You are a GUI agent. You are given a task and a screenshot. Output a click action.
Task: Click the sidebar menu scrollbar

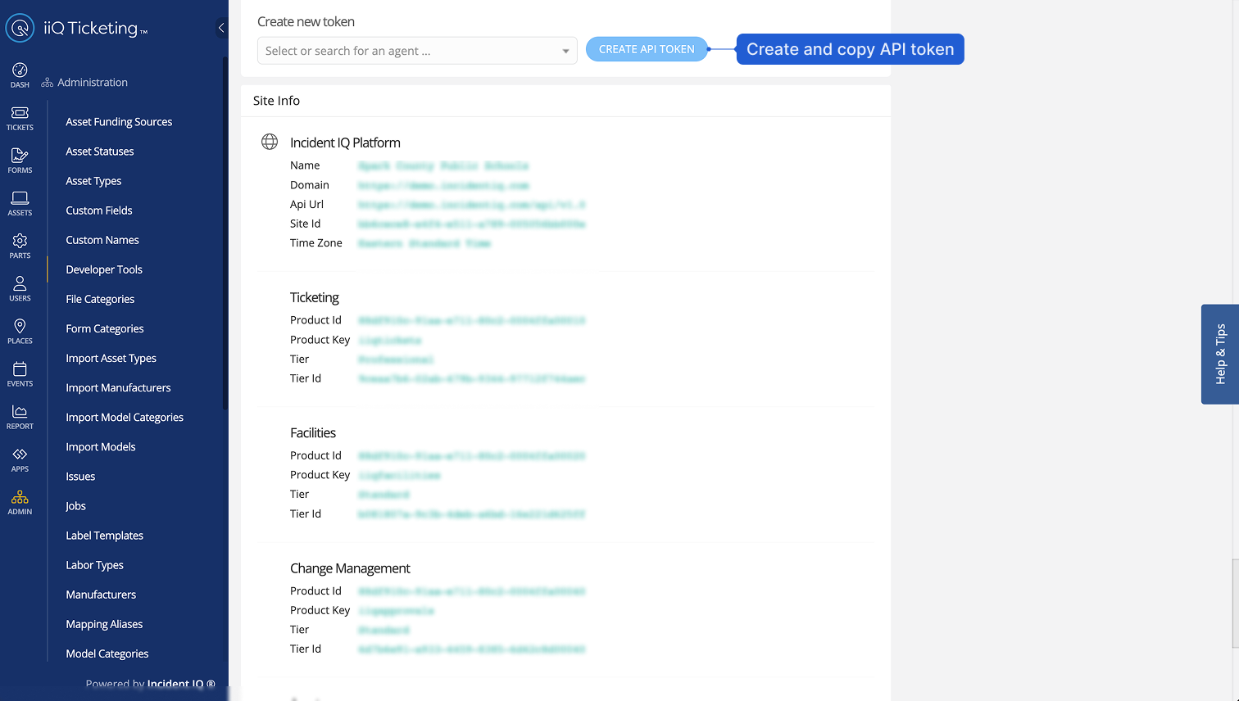pos(225,233)
